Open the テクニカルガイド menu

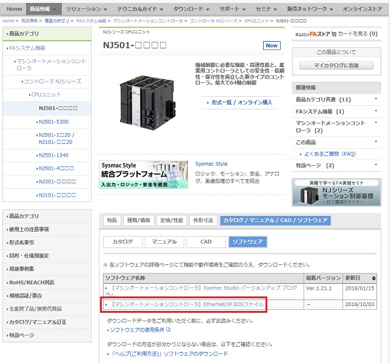[x=140, y=9]
